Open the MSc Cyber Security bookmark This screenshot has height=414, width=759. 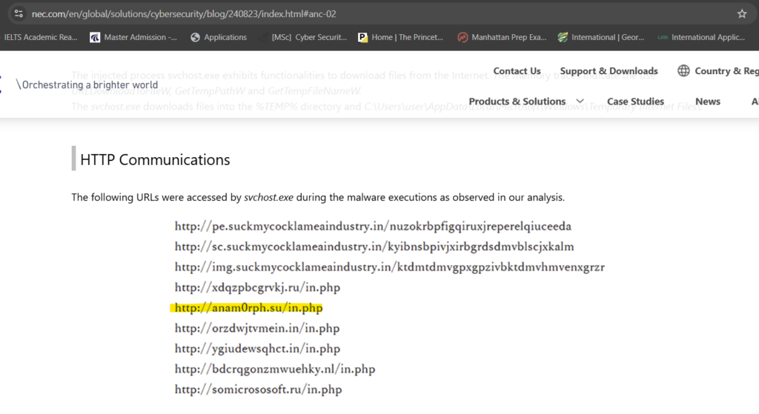pos(304,37)
